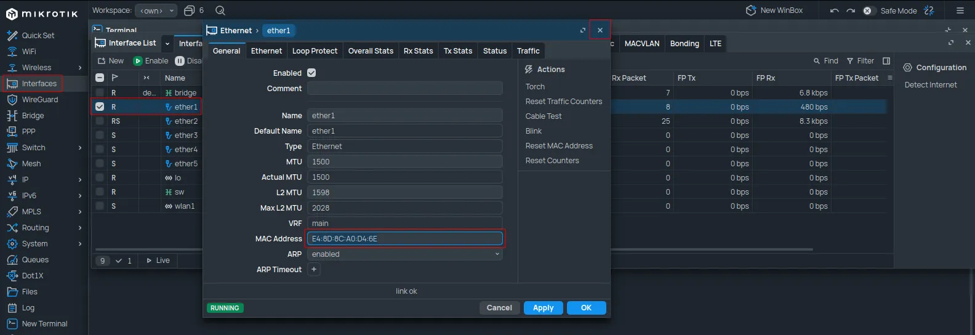Screen dimensions: 975x335
Task: Open the hamburger main menu icon
Action: pyautogui.click(x=960, y=10)
